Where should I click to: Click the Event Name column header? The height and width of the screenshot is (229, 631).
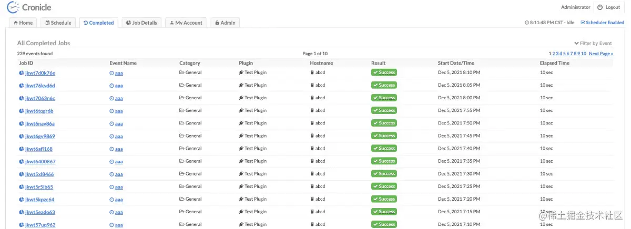coord(123,63)
